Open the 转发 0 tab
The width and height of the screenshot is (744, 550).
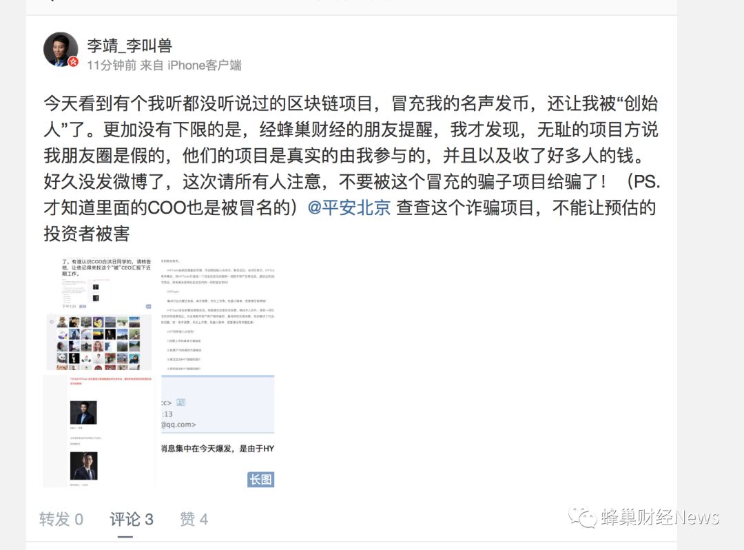click(x=61, y=519)
